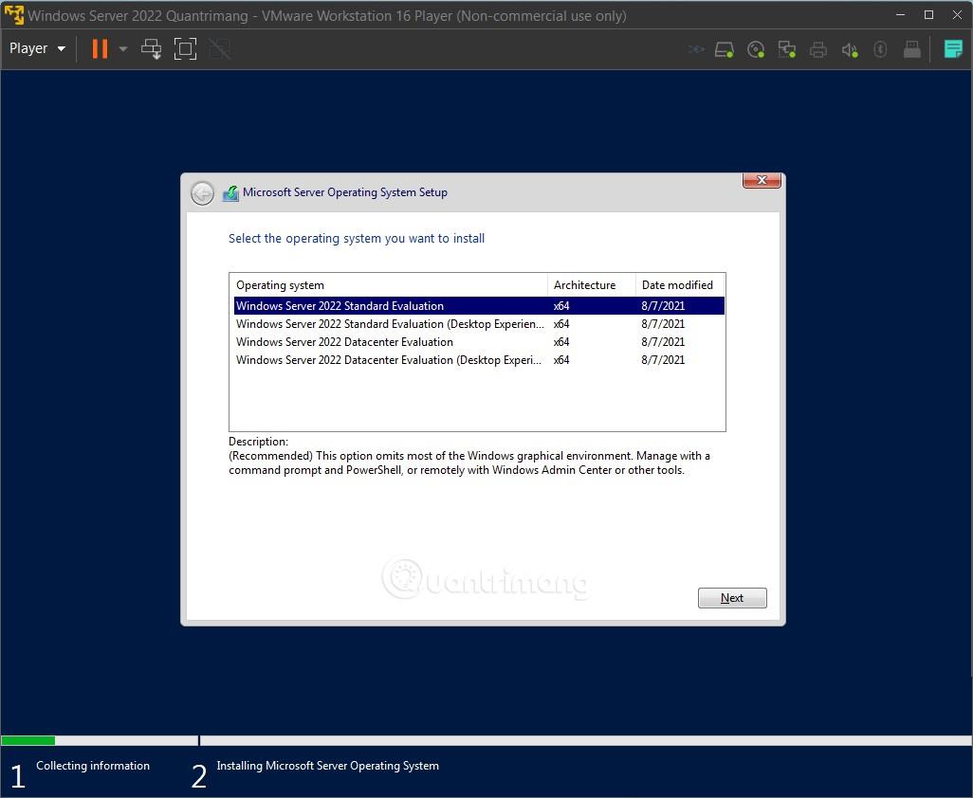Viewport: 973px width, 798px height.
Task: Click the CD/DVD drive device icon
Action: point(756,49)
